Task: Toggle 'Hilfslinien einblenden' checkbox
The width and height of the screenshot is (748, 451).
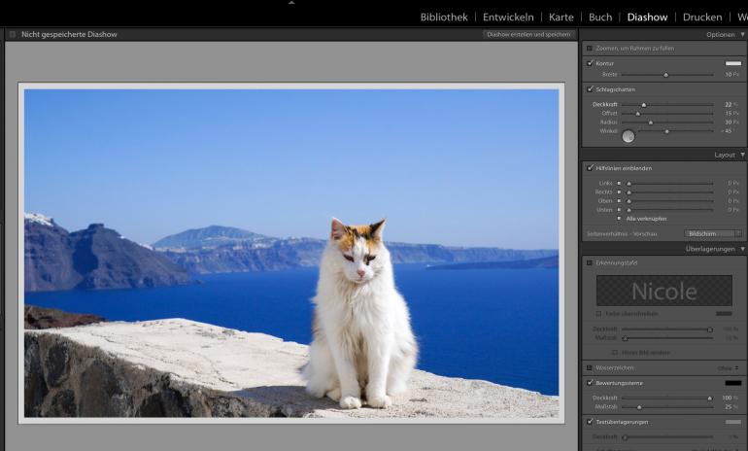Action: [590, 168]
